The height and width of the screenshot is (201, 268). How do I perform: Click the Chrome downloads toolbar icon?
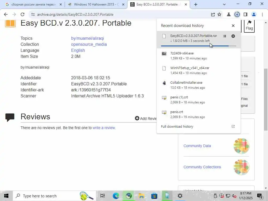(237, 15)
